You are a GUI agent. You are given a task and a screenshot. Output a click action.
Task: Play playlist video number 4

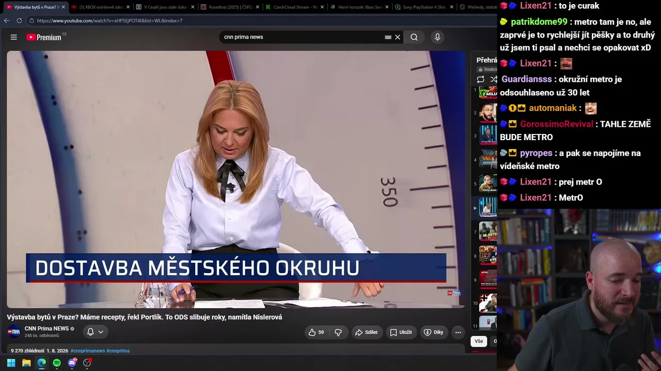(x=488, y=160)
